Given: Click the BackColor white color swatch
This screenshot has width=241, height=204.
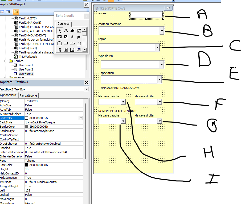Looking at the screenshot, I should pos(27,118).
